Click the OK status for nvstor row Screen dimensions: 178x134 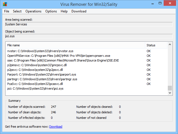tap(148, 51)
